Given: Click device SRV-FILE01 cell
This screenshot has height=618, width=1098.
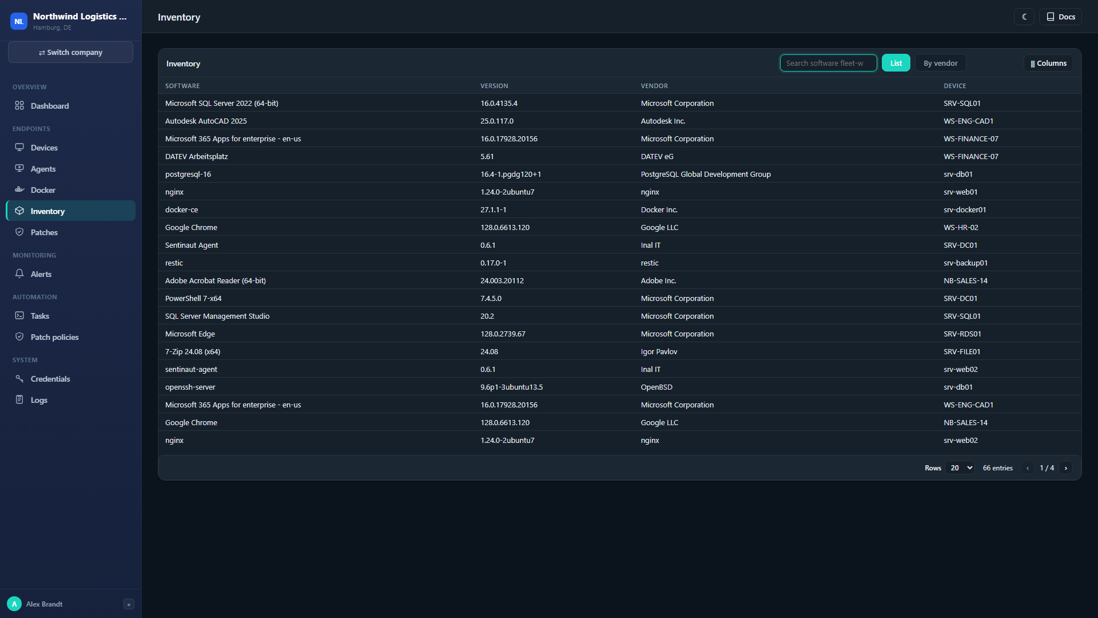Looking at the screenshot, I should pos(962,351).
